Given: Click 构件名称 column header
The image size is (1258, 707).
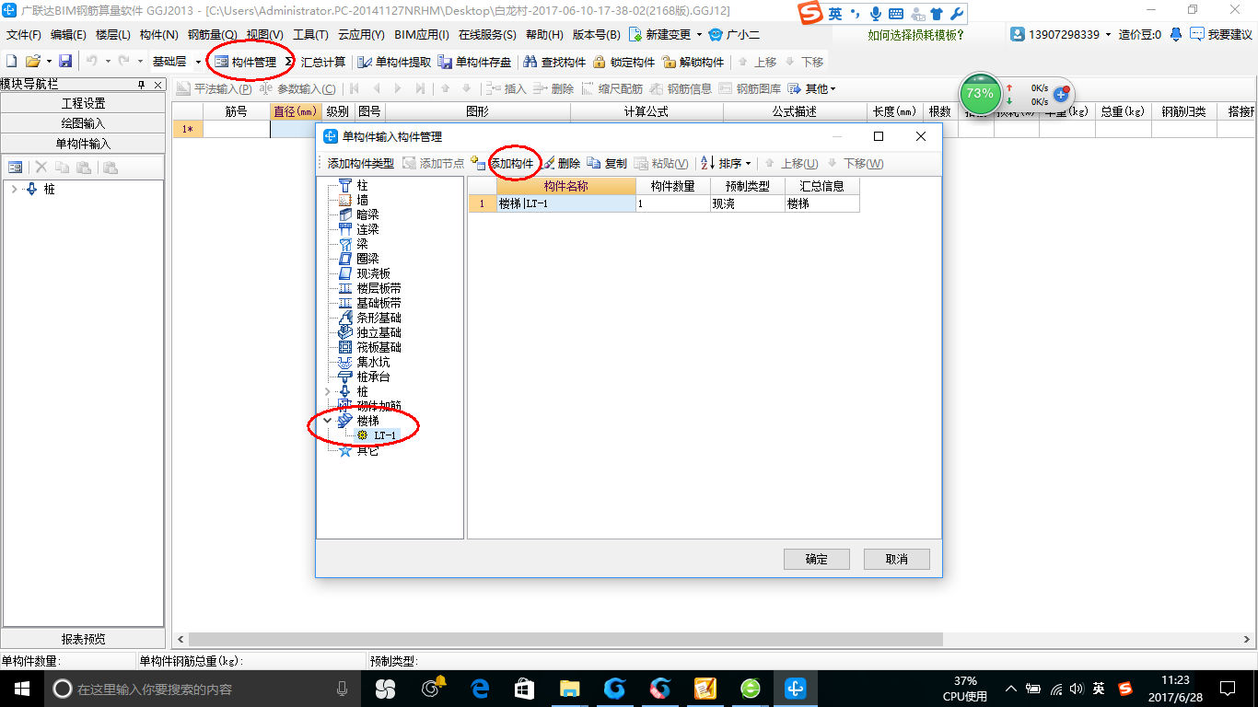Looking at the screenshot, I should 565,186.
